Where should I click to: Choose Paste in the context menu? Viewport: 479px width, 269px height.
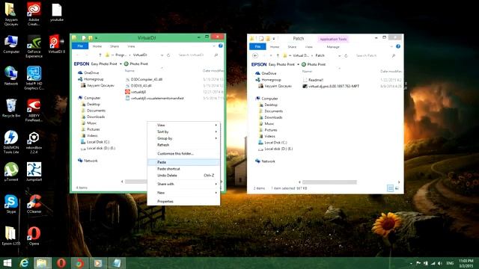pos(183,162)
